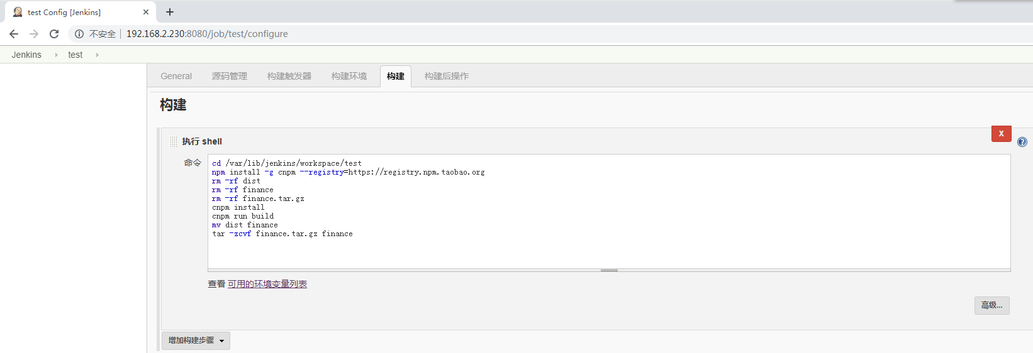Click the browser address bar URL
The width and height of the screenshot is (1033, 353).
207,34
